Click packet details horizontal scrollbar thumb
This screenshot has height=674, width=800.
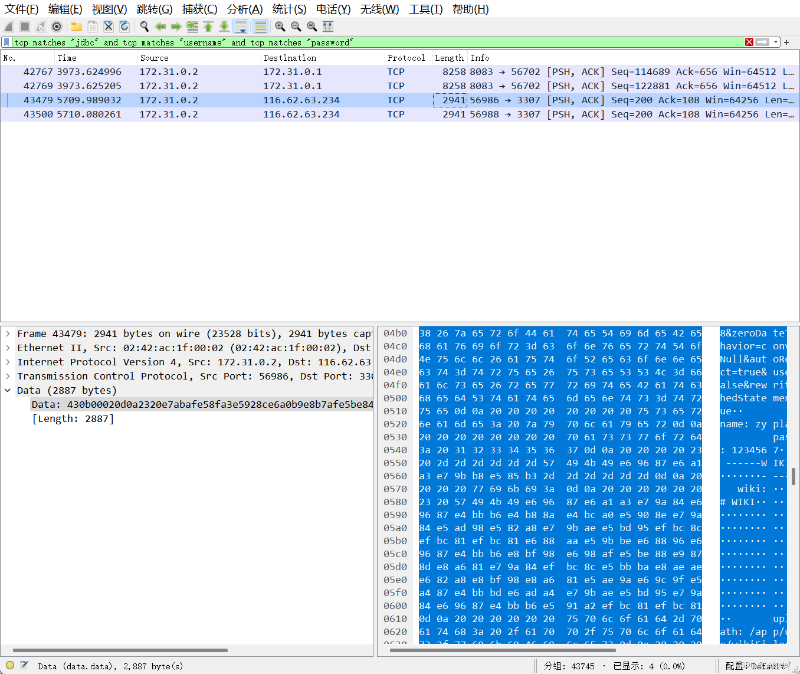pyautogui.click(x=120, y=650)
